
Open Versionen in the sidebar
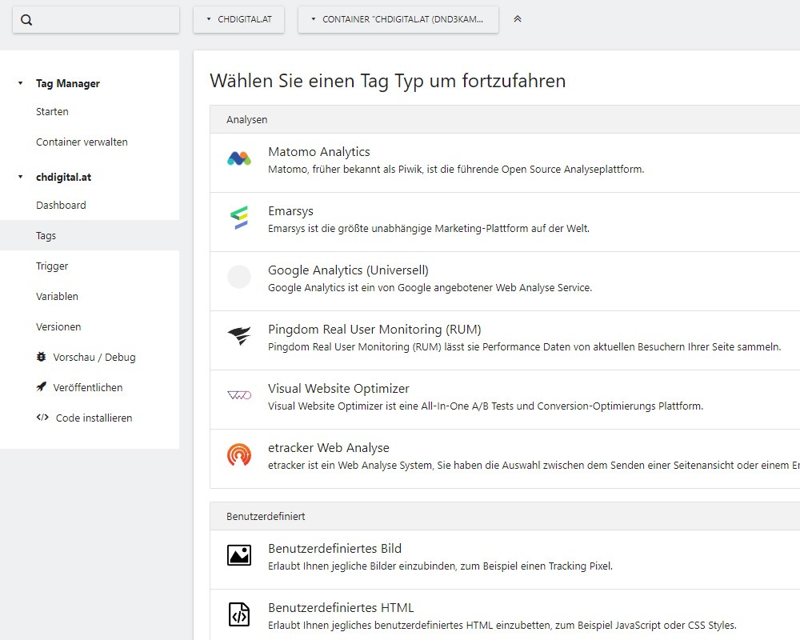pos(58,326)
